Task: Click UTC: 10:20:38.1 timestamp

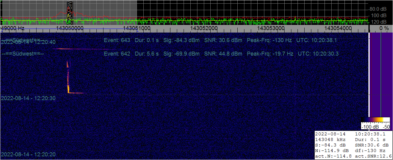Action: (317, 40)
